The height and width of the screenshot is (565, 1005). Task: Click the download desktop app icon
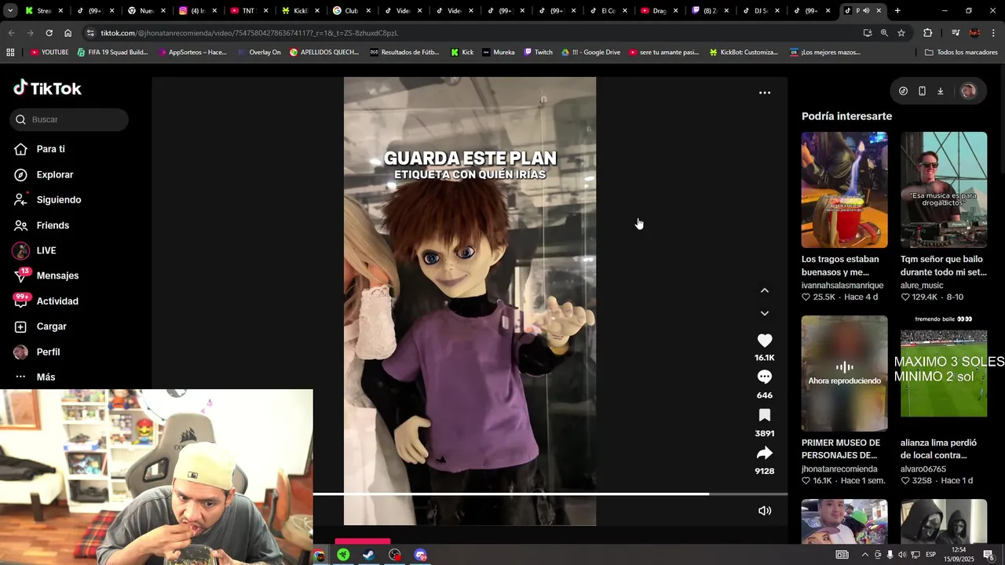click(940, 91)
